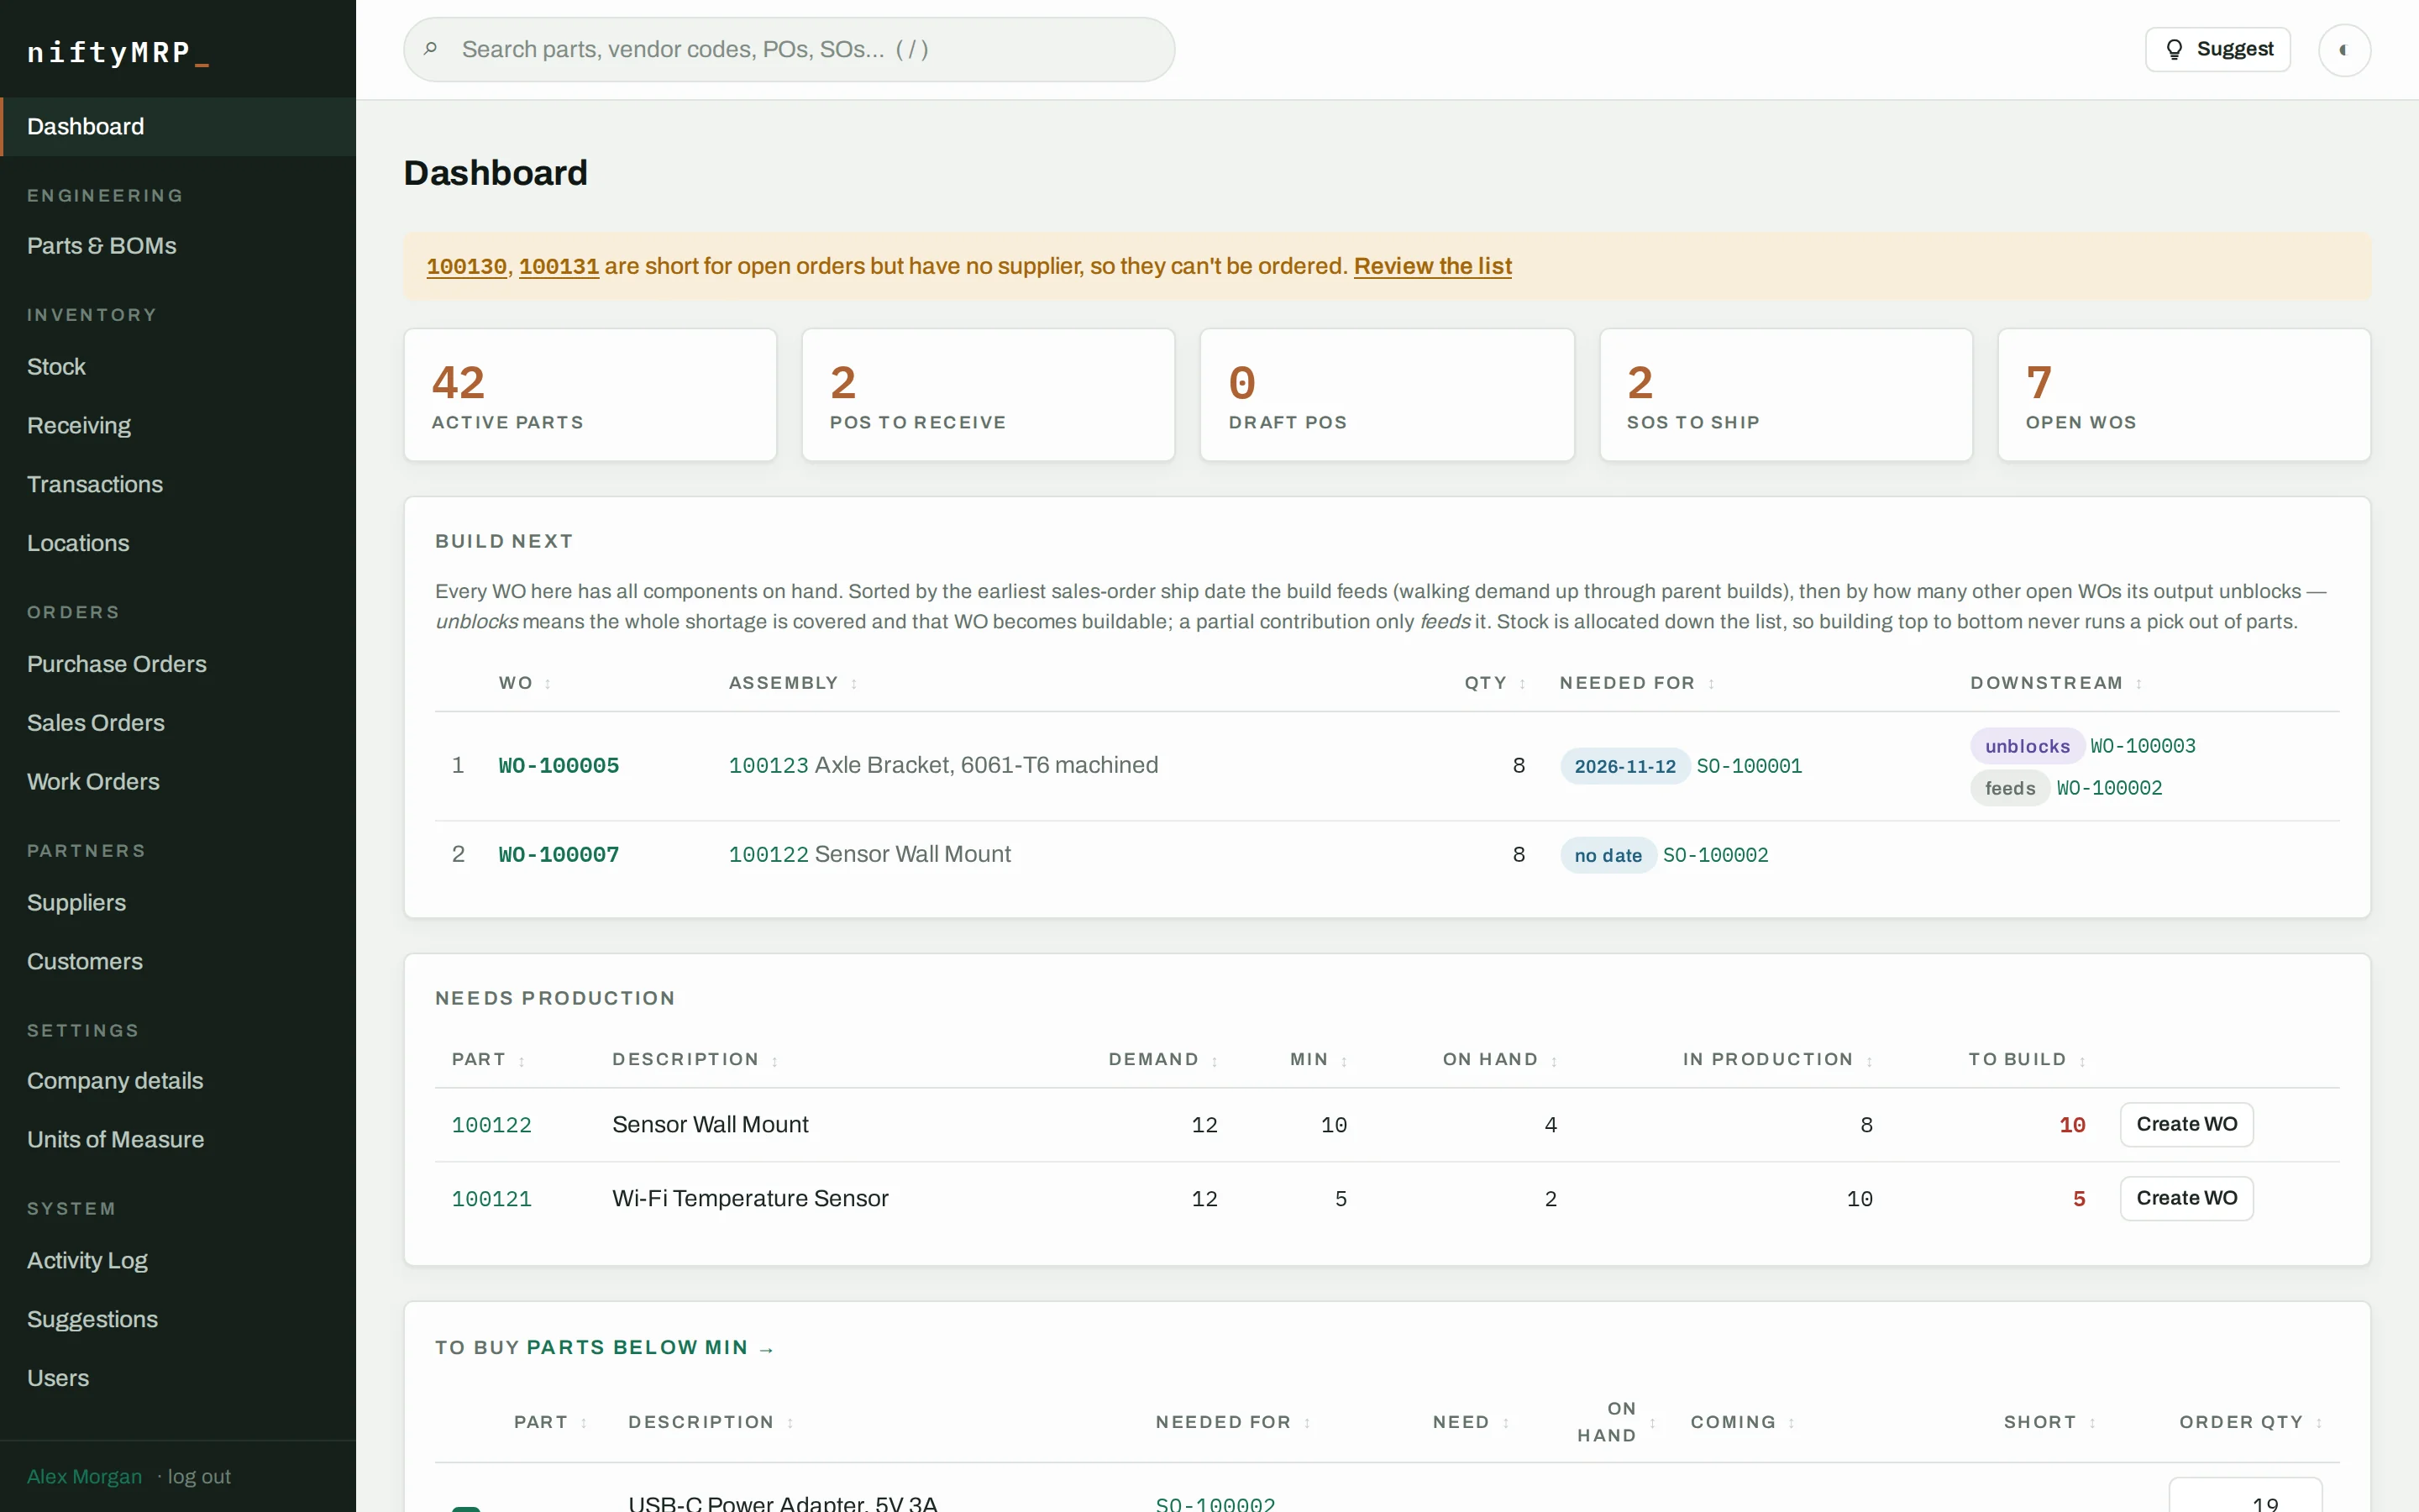Click the Suggest lightbulb button
Viewport: 2419px width, 1512px height.
[2217, 49]
